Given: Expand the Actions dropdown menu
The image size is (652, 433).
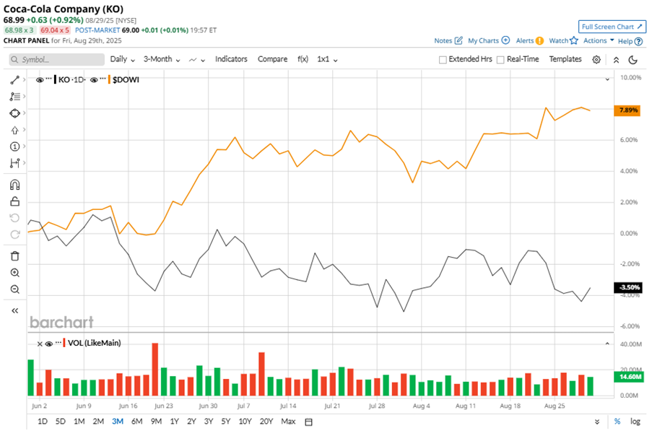Looking at the screenshot, I should pyautogui.click(x=599, y=40).
